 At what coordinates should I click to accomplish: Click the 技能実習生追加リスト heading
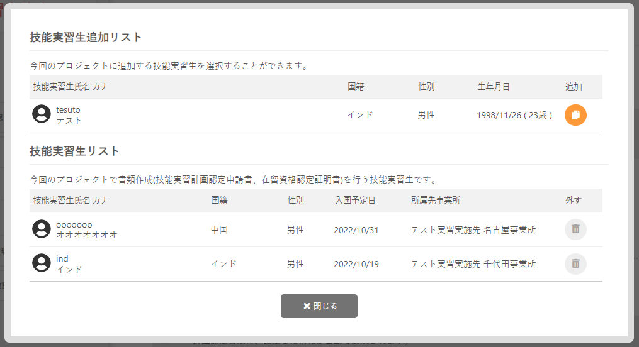(x=86, y=37)
